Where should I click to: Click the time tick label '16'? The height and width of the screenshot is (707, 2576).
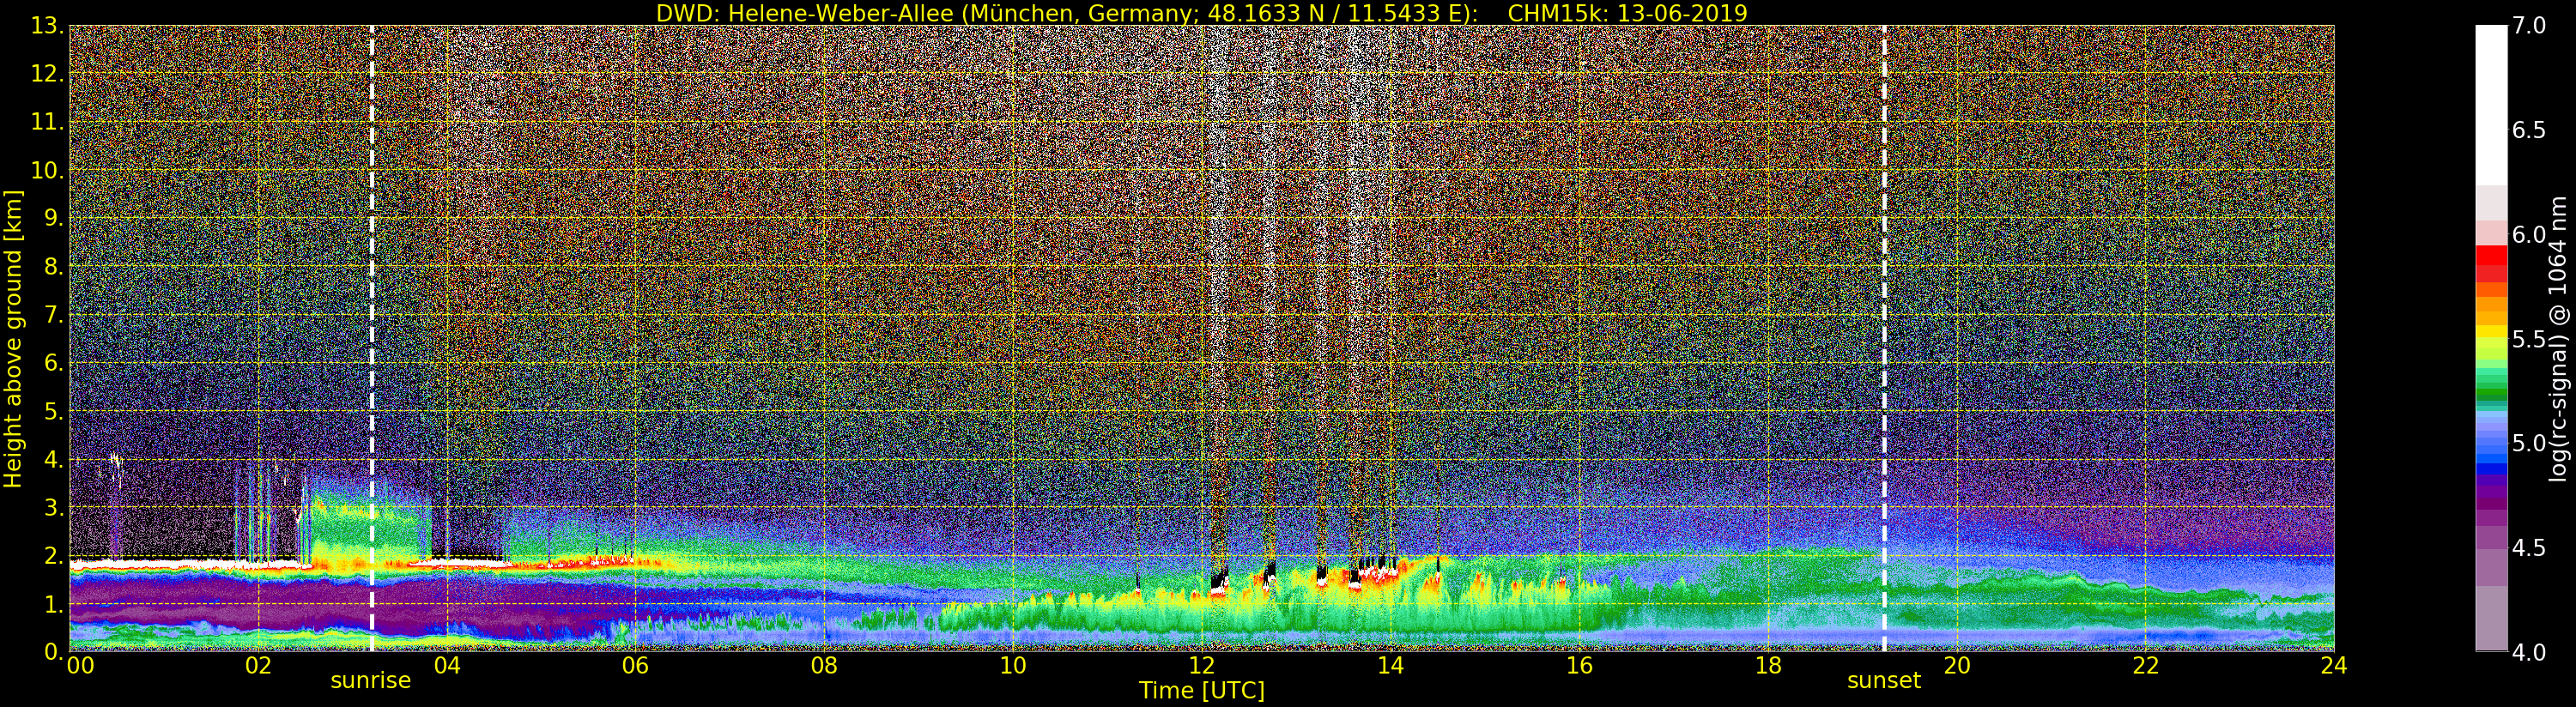1579,666
